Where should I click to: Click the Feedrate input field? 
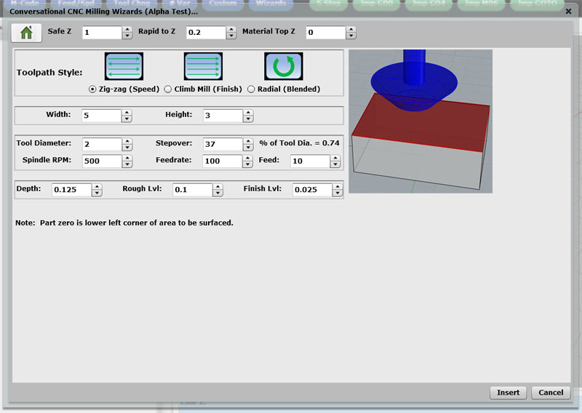pyautogui.click(x=223, y=161)
